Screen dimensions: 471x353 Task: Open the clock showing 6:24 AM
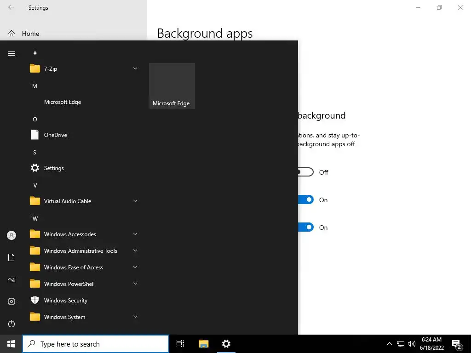point(431,344)
